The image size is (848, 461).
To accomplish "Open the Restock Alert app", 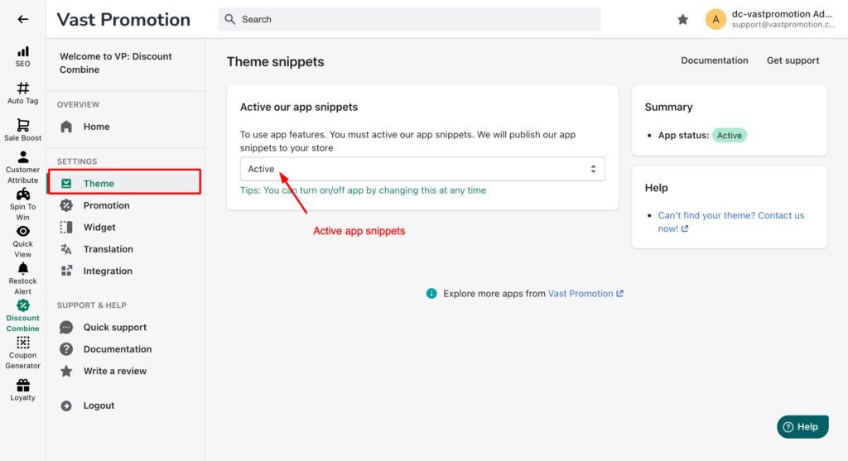I will tap(22, 279).
